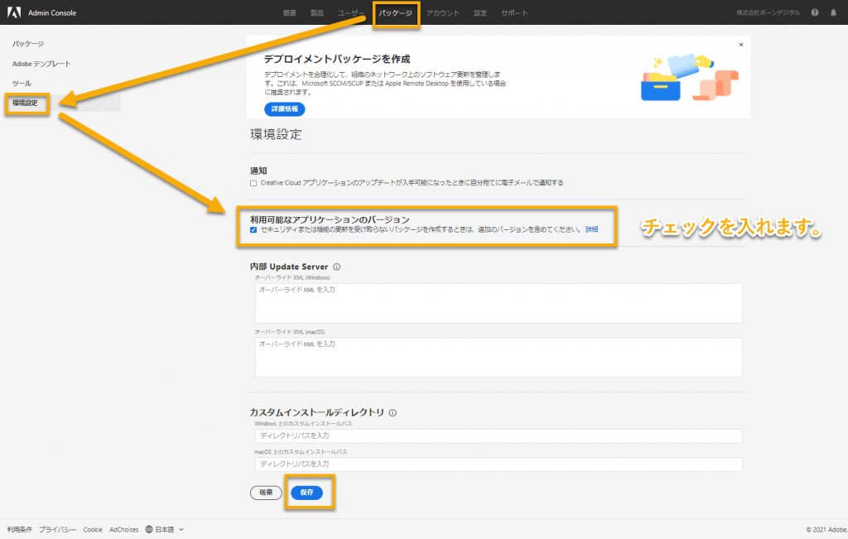Open the AdChoices footer link
The height and width of the screenshot is (539, 848).
click(x=124, y=529)
